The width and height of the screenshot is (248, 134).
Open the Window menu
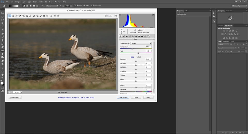[x=58, y=2]
